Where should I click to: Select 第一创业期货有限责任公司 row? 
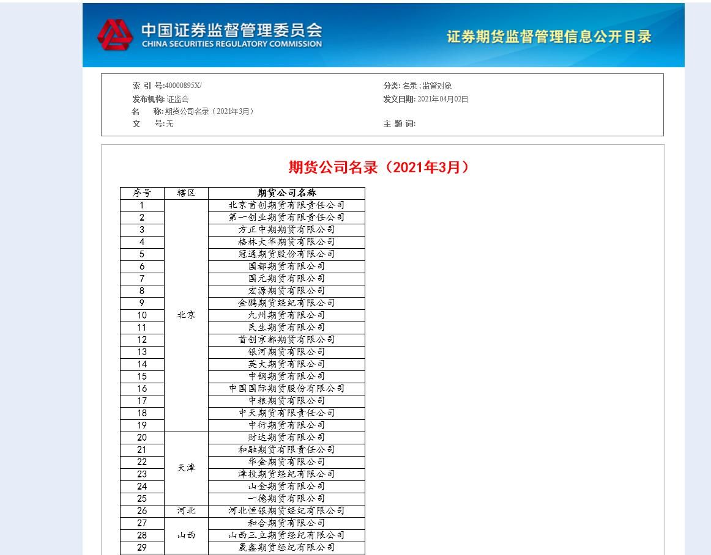tap(286, 218)
